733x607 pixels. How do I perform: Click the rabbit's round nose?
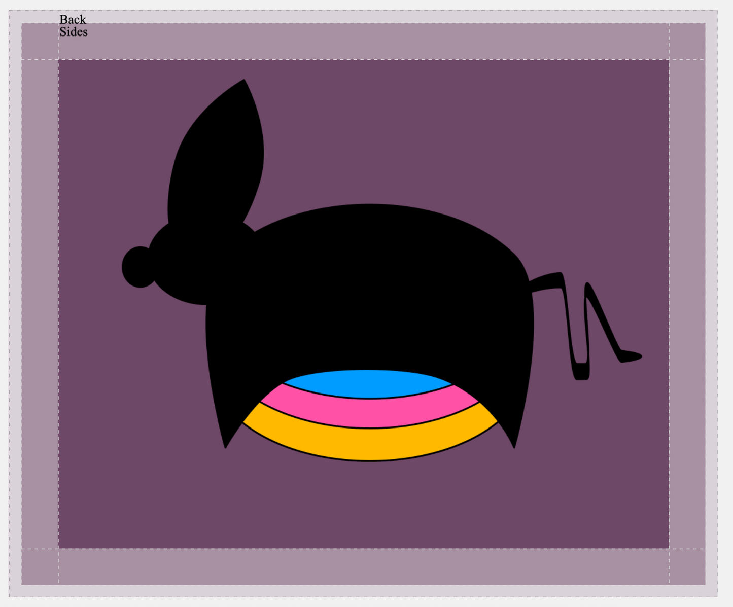pyautogui.click(x=139, y=267)
